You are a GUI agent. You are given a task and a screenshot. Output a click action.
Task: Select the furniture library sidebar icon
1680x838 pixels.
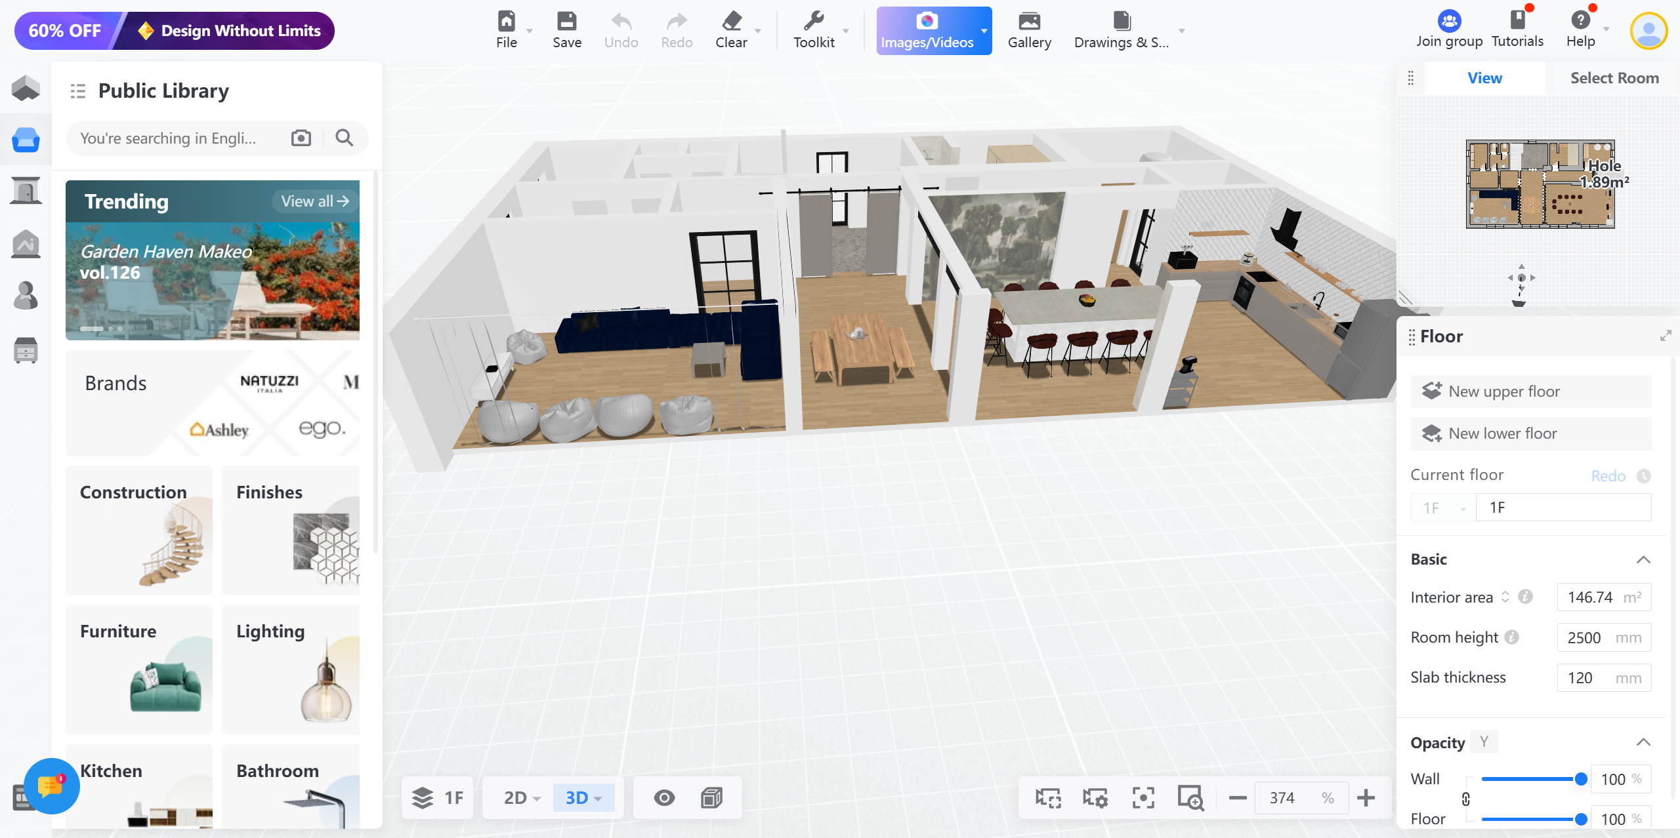pos(26,139)
